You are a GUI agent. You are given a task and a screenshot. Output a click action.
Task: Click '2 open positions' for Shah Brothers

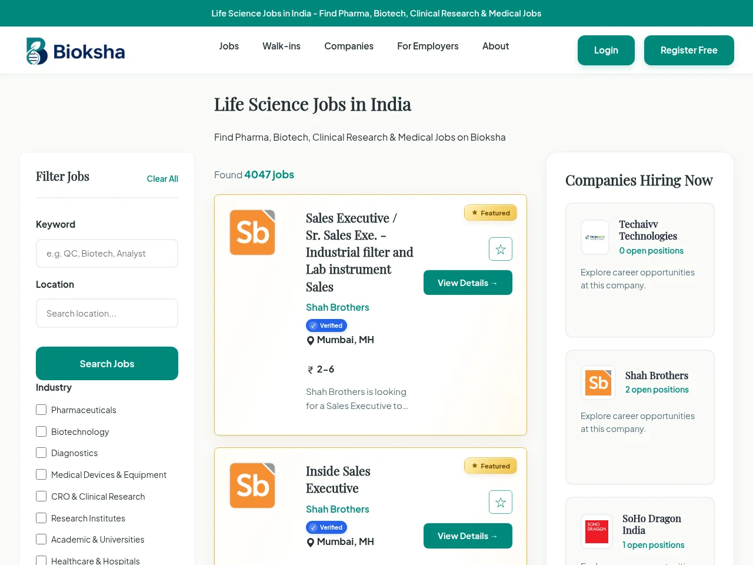[657, 390]
